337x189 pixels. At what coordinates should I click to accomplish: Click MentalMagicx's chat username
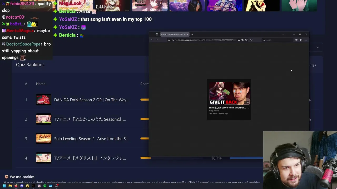point(20,31)
